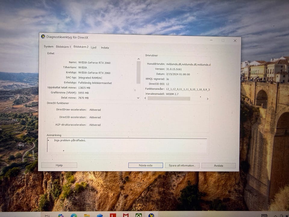
Task: Open Copilot icon in taskbar
Action: click(61, 215)
